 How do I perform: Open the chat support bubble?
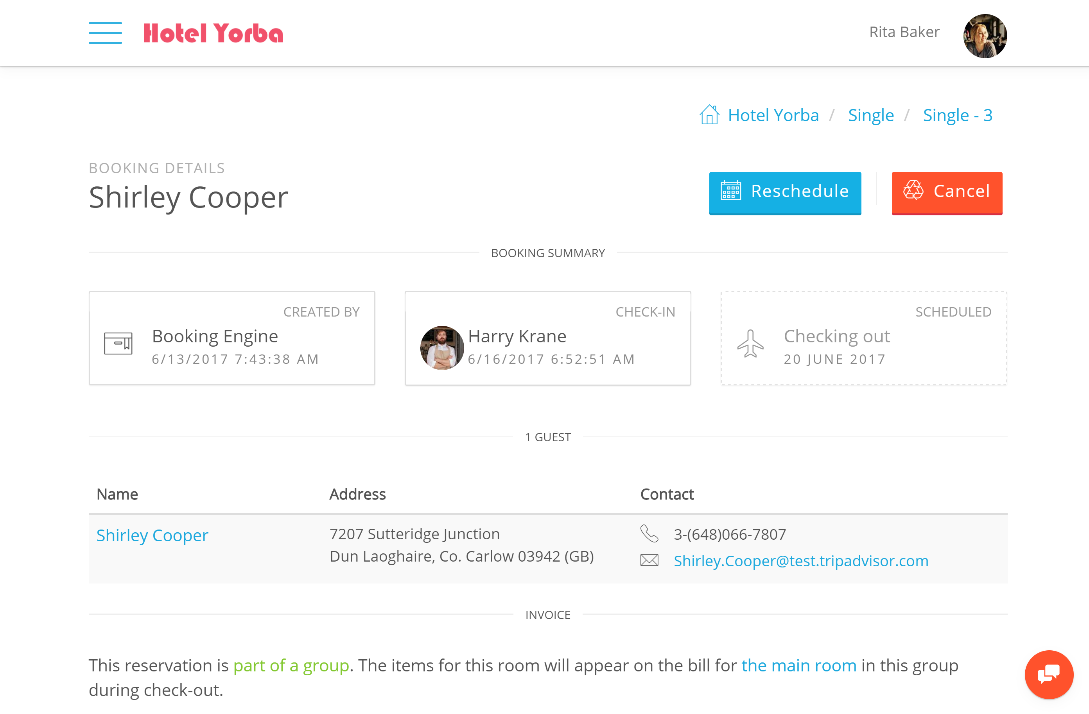(1049, 674)
